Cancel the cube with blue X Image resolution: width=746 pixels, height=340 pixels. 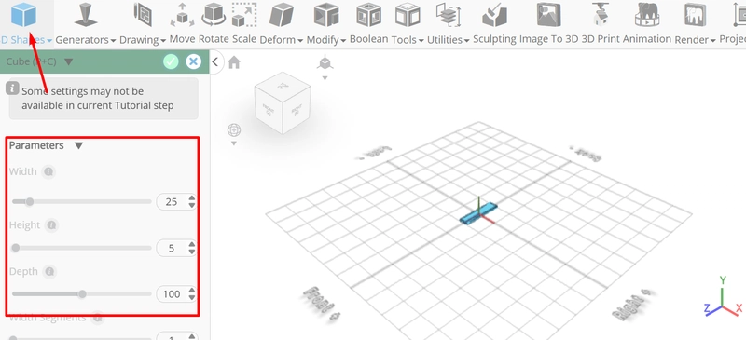(x=193, y=61)
